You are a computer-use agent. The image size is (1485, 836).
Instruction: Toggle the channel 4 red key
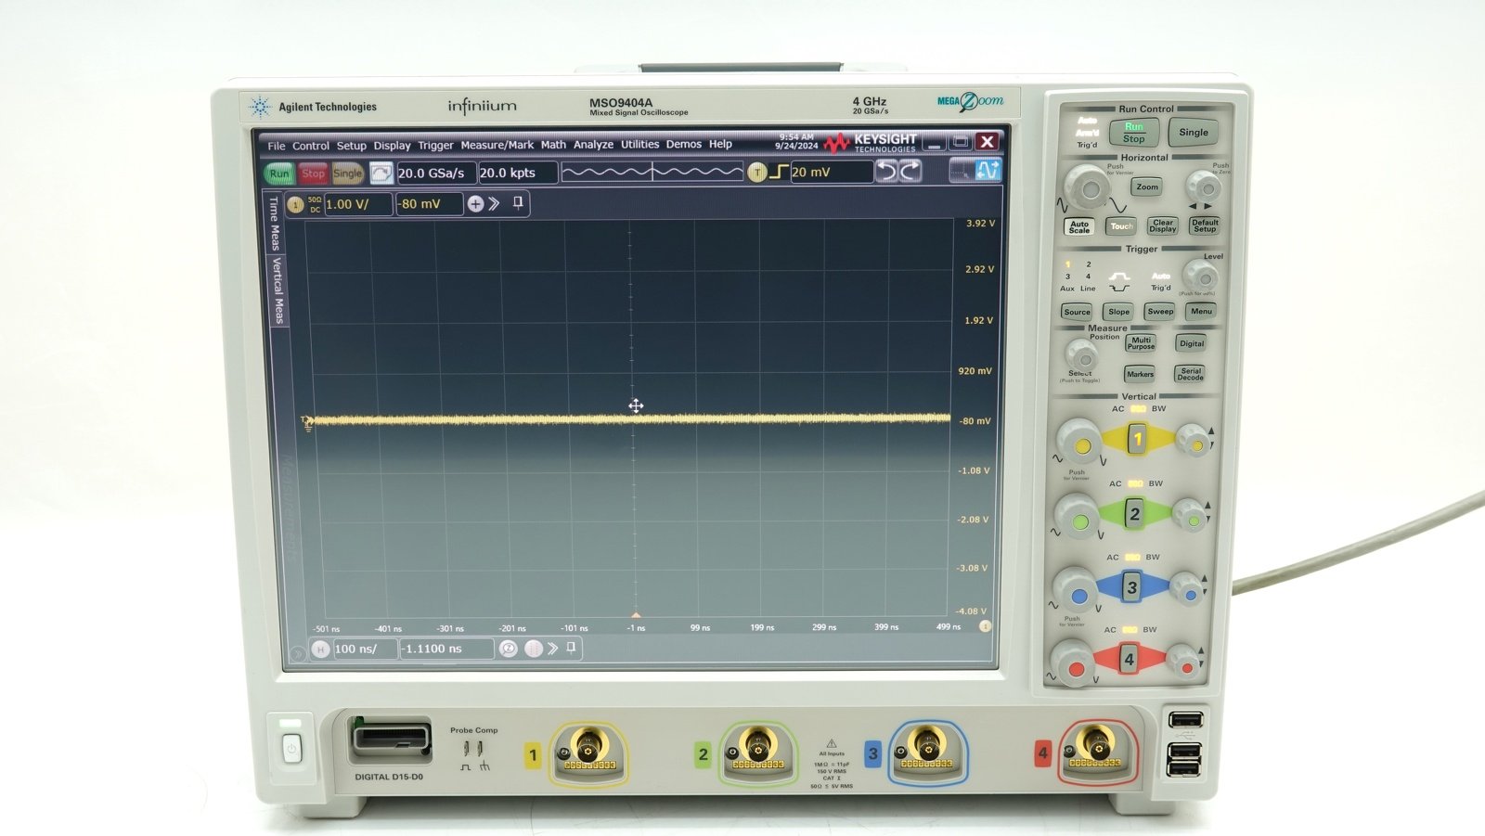coord(1129,659)
